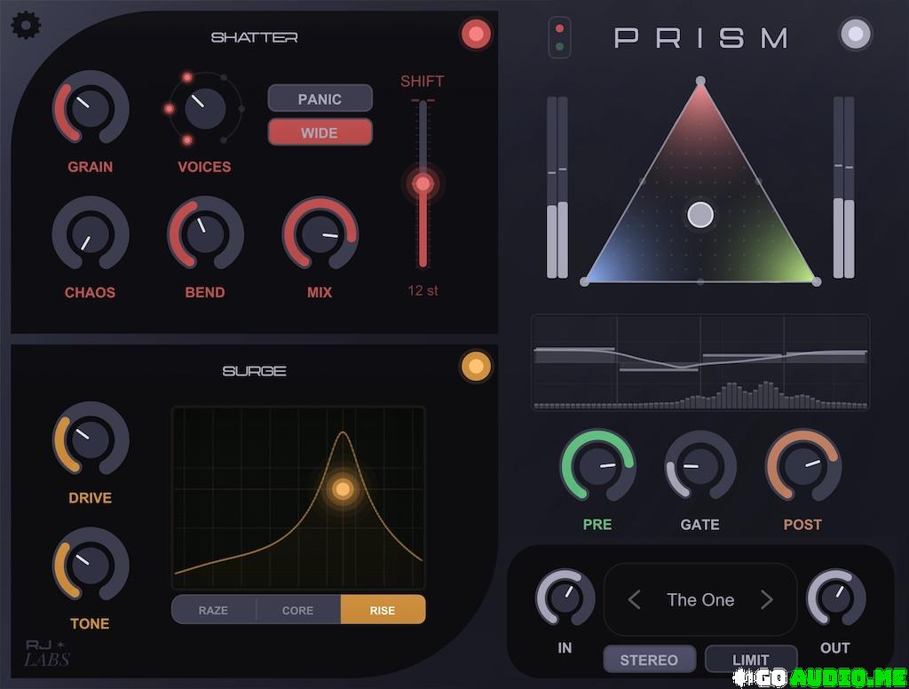The image size is (909, 689).
Task: Click the Grain knob
Action: click(x=91, y=107)
